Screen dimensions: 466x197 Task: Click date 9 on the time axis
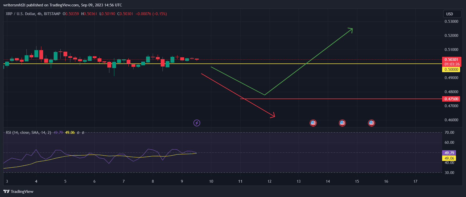click(x=182, y=181)
